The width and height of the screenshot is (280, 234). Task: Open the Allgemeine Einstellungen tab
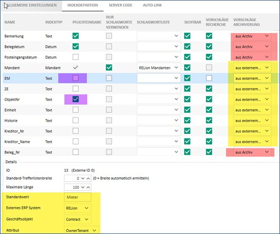click(31, 5)
